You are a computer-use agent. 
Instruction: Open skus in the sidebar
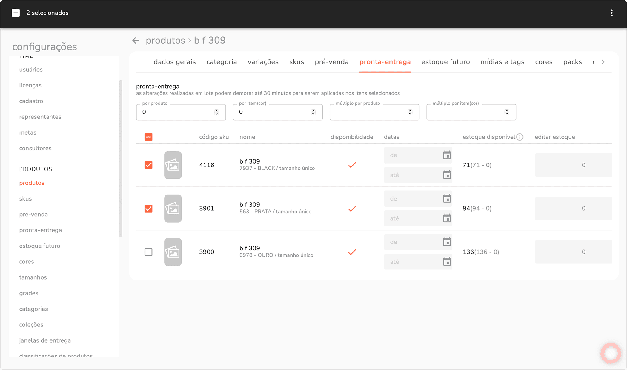(25, 199)
